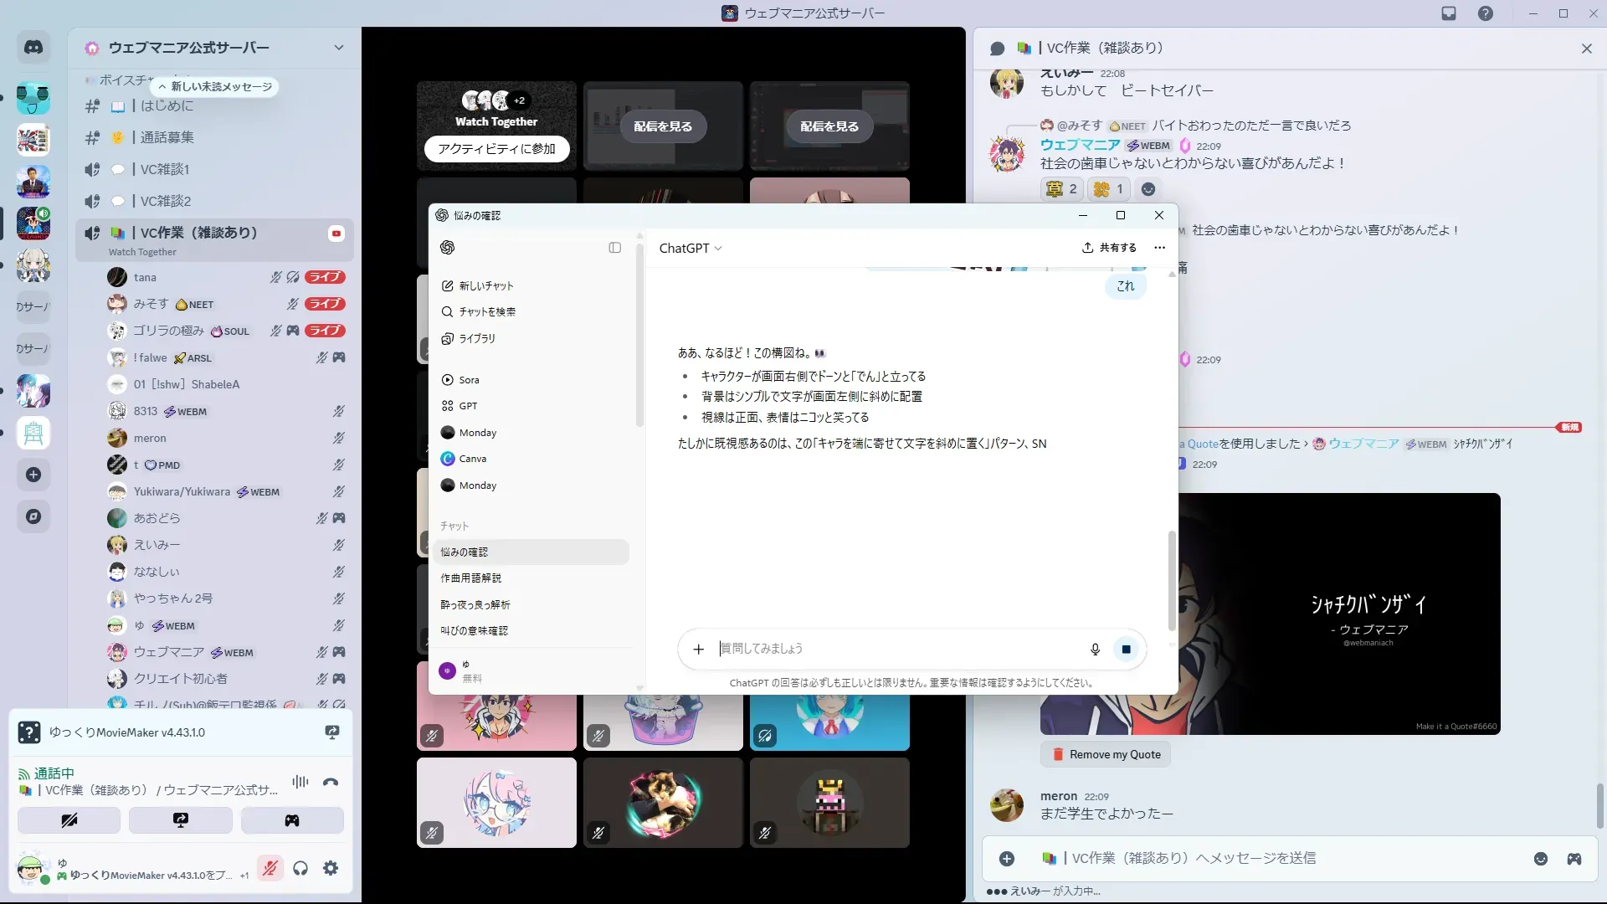Click アクティビティに参加 button

[496, 149]
